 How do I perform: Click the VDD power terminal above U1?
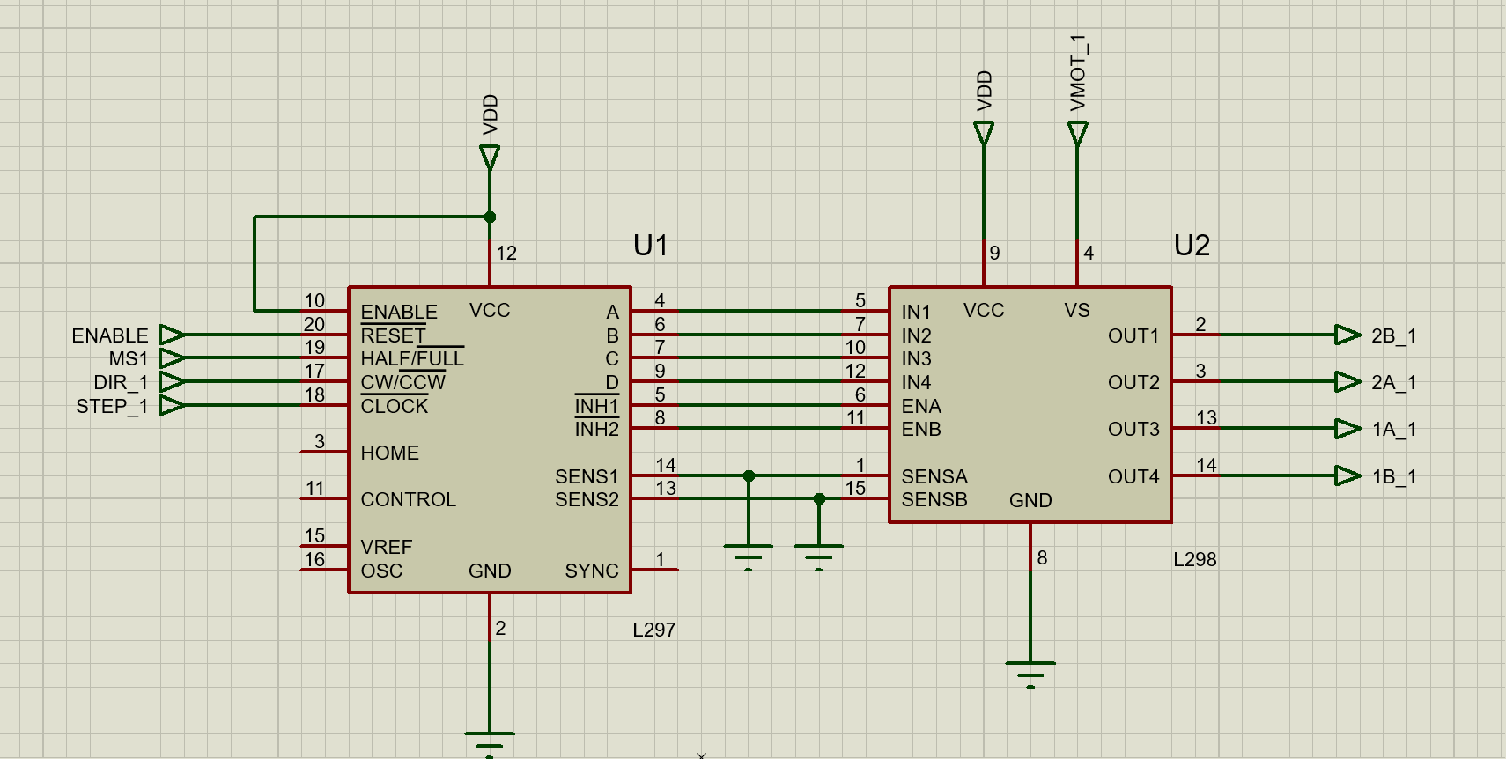pyautogui.click(x=490, y=158)
